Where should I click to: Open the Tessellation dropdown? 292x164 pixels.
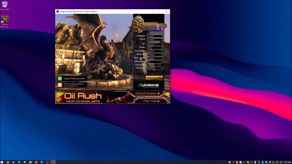pyautogui.click(x=155, y=51)
